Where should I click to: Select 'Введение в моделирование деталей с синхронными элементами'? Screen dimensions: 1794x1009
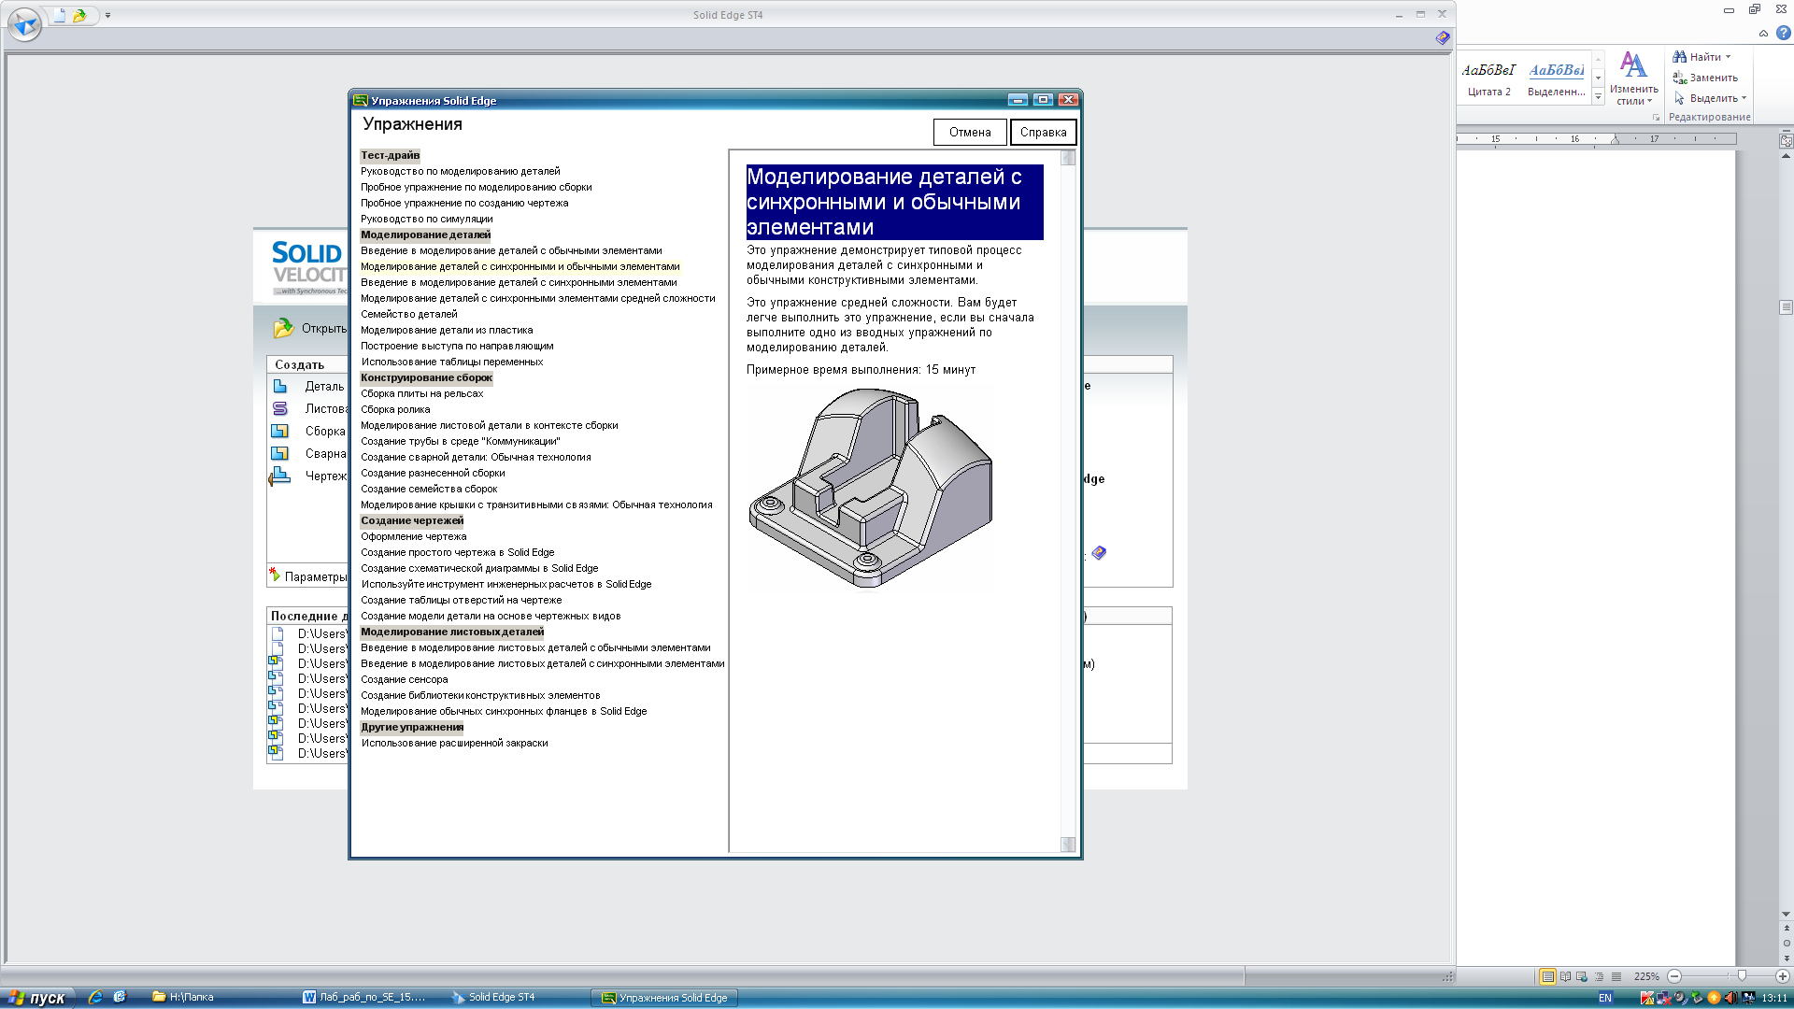pos(519,282)
